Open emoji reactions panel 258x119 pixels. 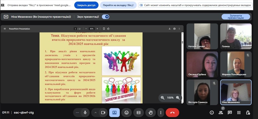(126, 113)
